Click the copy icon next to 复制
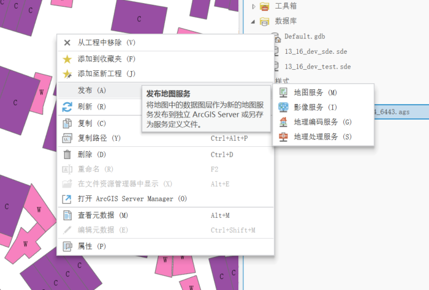Viewport: 429px width, 290px height. pyautogui.click(x=67, y=124)
